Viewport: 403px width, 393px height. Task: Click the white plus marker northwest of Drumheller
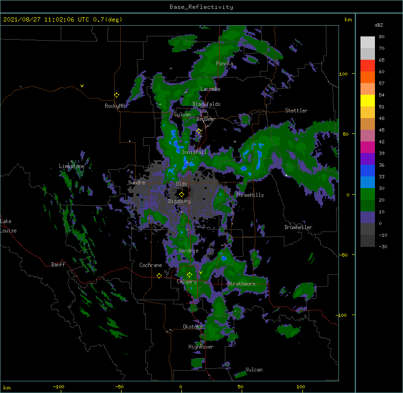[x=286, y=175]
